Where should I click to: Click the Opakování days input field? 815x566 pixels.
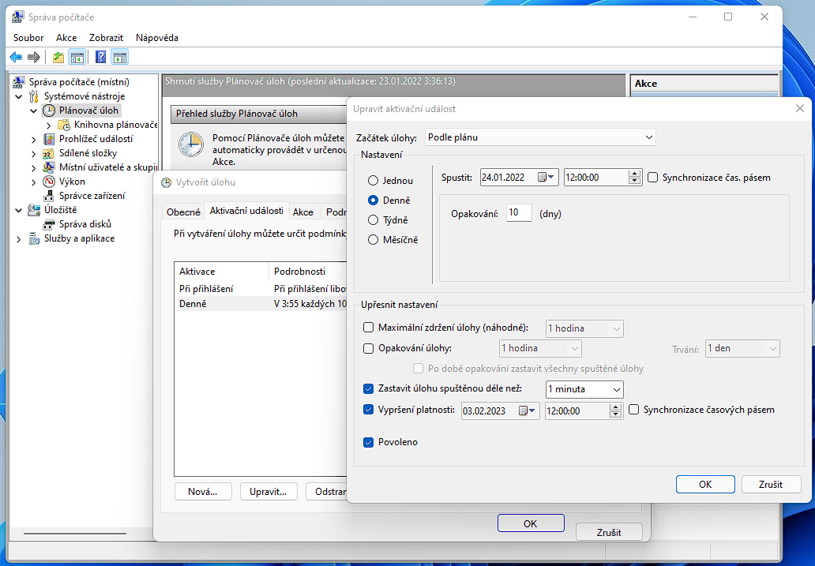(x=519, y=213)
